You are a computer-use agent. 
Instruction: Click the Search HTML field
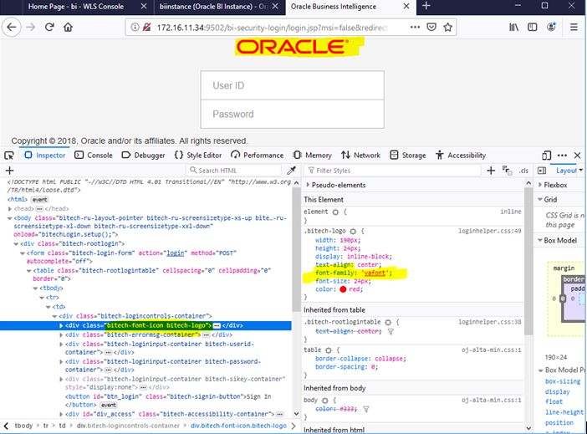[x=233, y=171]
